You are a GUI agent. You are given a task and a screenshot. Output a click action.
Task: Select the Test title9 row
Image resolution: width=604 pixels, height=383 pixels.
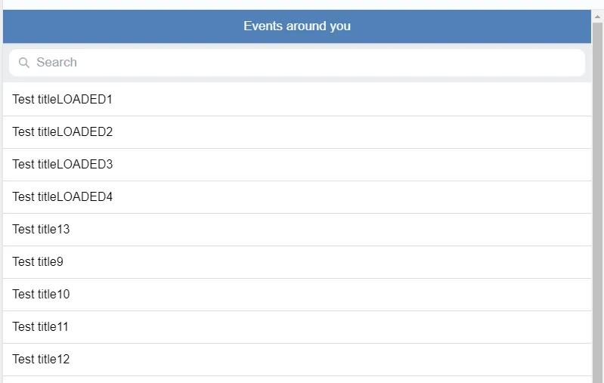coord(38,261)
